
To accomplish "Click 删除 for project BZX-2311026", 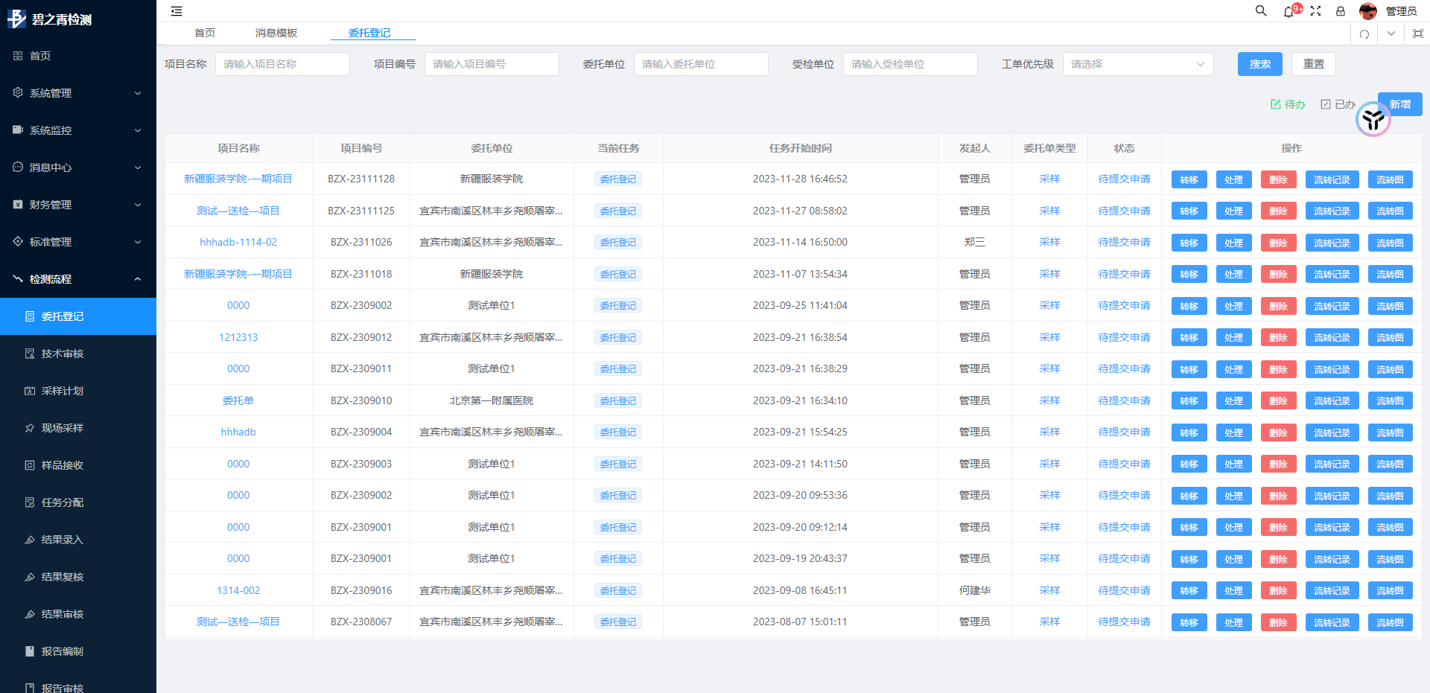I will point(1279,243).
